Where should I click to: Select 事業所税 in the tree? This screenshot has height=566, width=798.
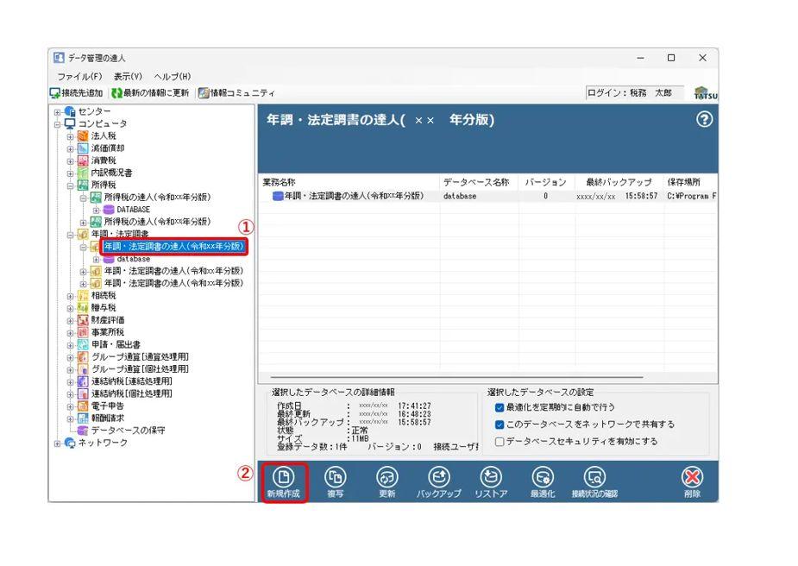point(107,332)
